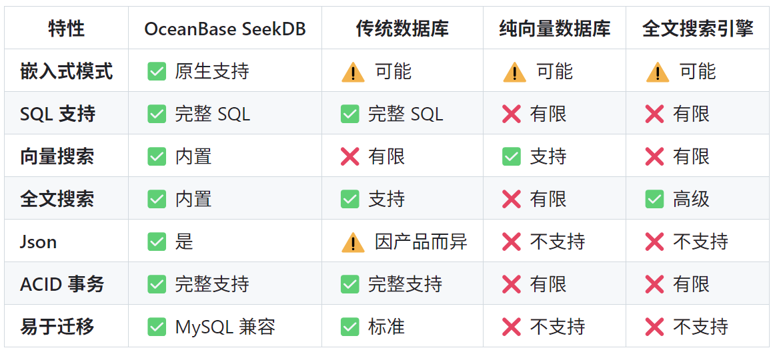Viewport: 781px width, 352px height.
Task: Click the green check beside 标准
Action: 350,327
